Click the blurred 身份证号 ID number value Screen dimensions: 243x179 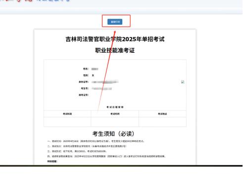105,82
